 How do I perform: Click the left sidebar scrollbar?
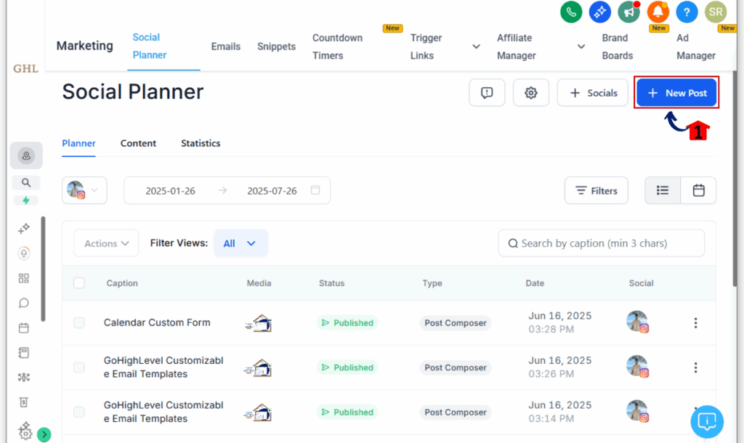(43, 269)
